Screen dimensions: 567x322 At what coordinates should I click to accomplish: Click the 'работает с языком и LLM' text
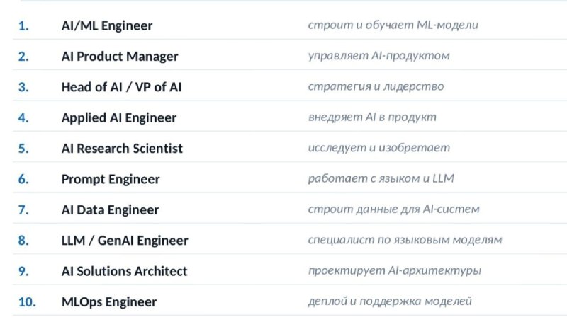click(x=381, y=178)
